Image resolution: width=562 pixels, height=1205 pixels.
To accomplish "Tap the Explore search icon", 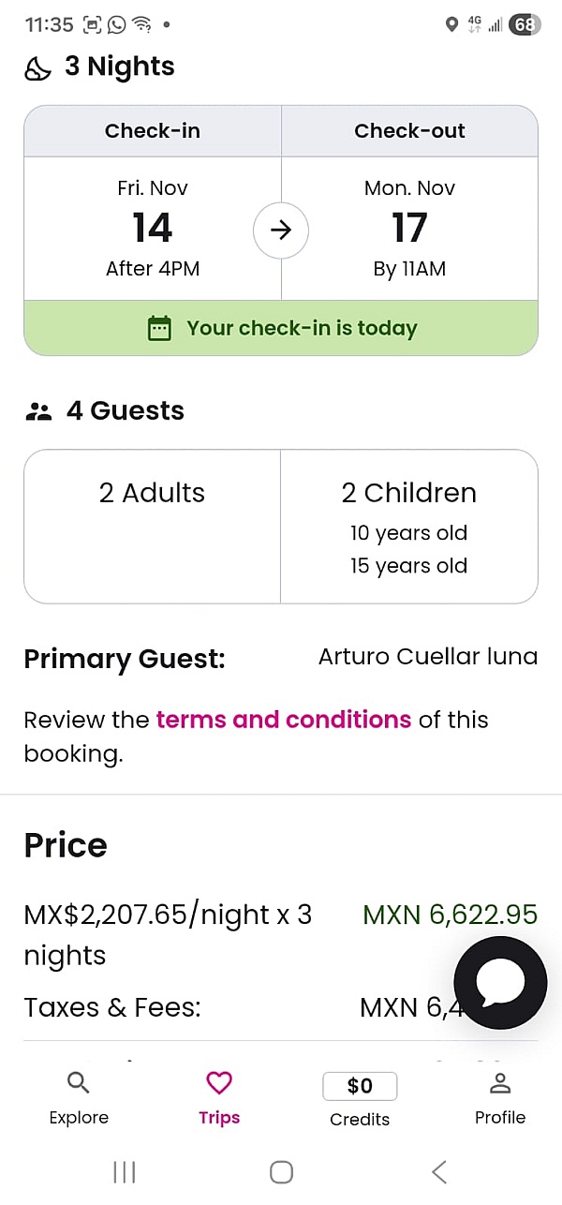I will pos(79,1083).
